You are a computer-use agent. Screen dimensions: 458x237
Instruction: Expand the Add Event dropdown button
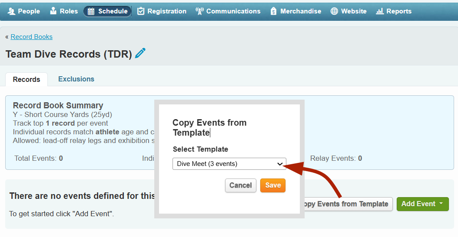click(x=422, y=204)
